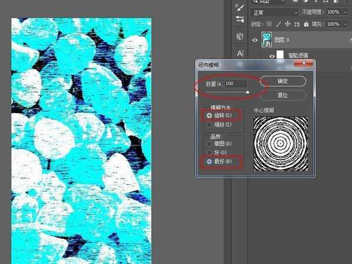Select the 缩放 (Z) blur method

click(x=209, y=124)
